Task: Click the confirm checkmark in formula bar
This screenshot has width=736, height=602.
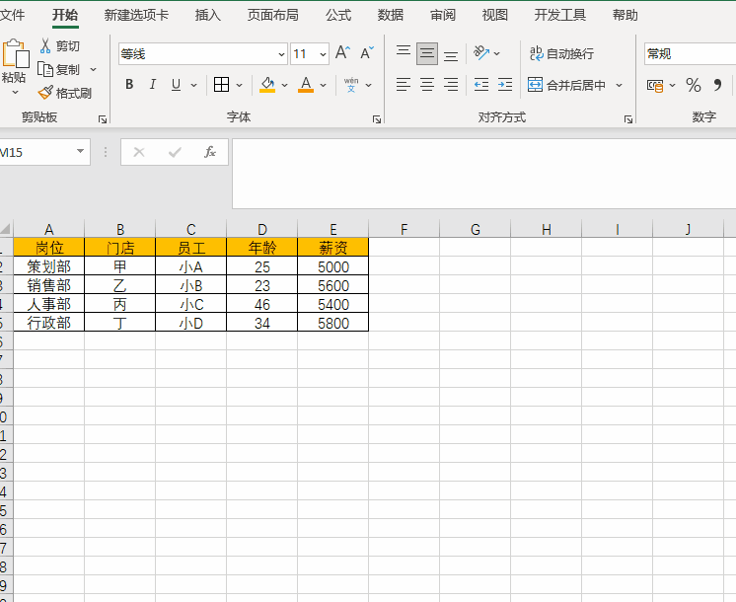Action: [x=175, y=152]
